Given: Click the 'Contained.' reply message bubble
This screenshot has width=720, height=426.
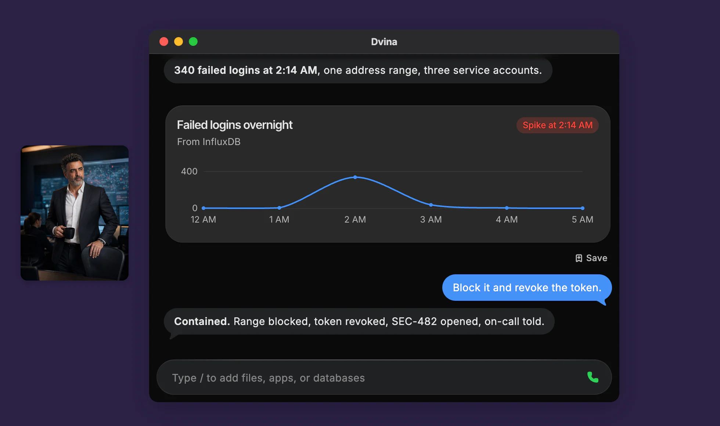Looking at the screenshot, I should tap(359, 321).
